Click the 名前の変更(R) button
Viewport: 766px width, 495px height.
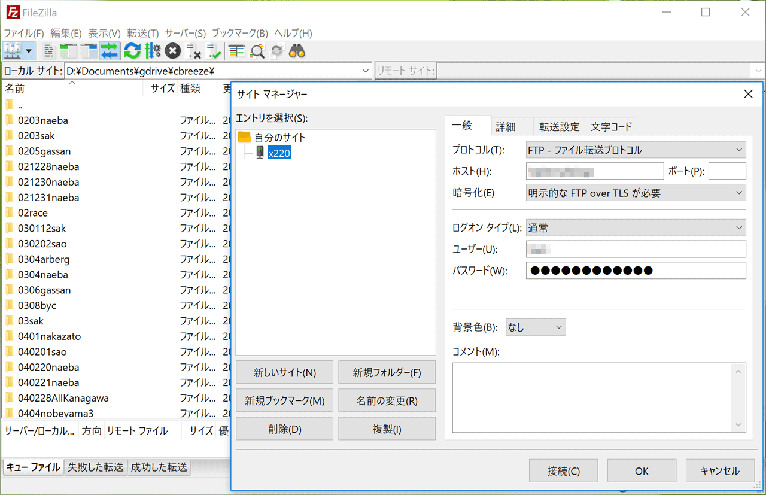[387, 400]
